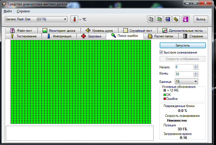Screen dimensions: 216x145
Task: Start the scan with Запустить button
Action: click(183, 45)
